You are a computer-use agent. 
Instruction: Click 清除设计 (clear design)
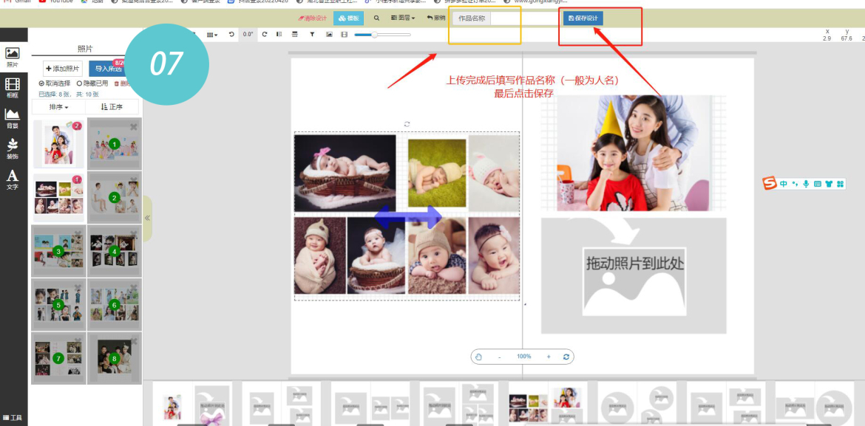click(312, 18)
